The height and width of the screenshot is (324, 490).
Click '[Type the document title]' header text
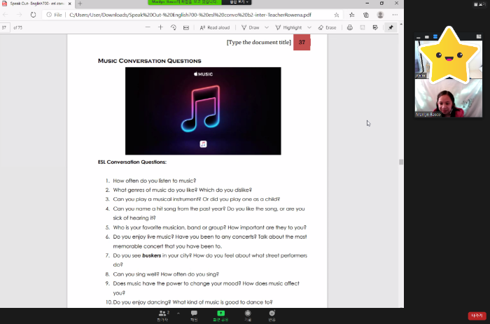259,42
